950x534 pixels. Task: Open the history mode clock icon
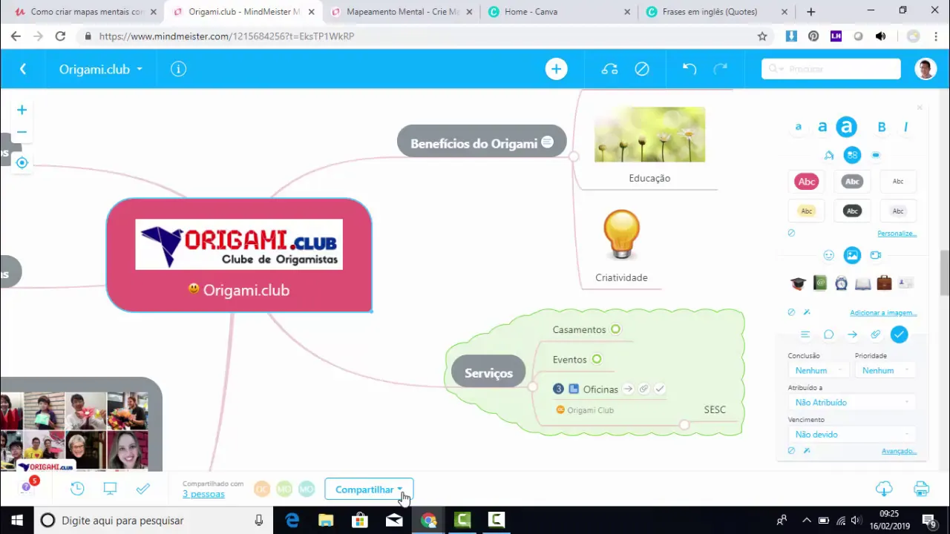[x=77, y=489]
